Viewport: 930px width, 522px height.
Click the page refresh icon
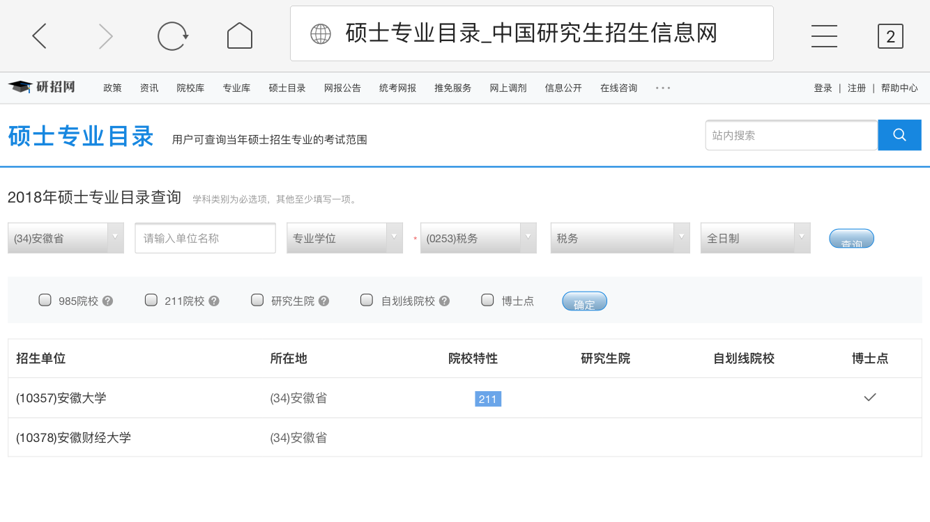coord(173,35)
